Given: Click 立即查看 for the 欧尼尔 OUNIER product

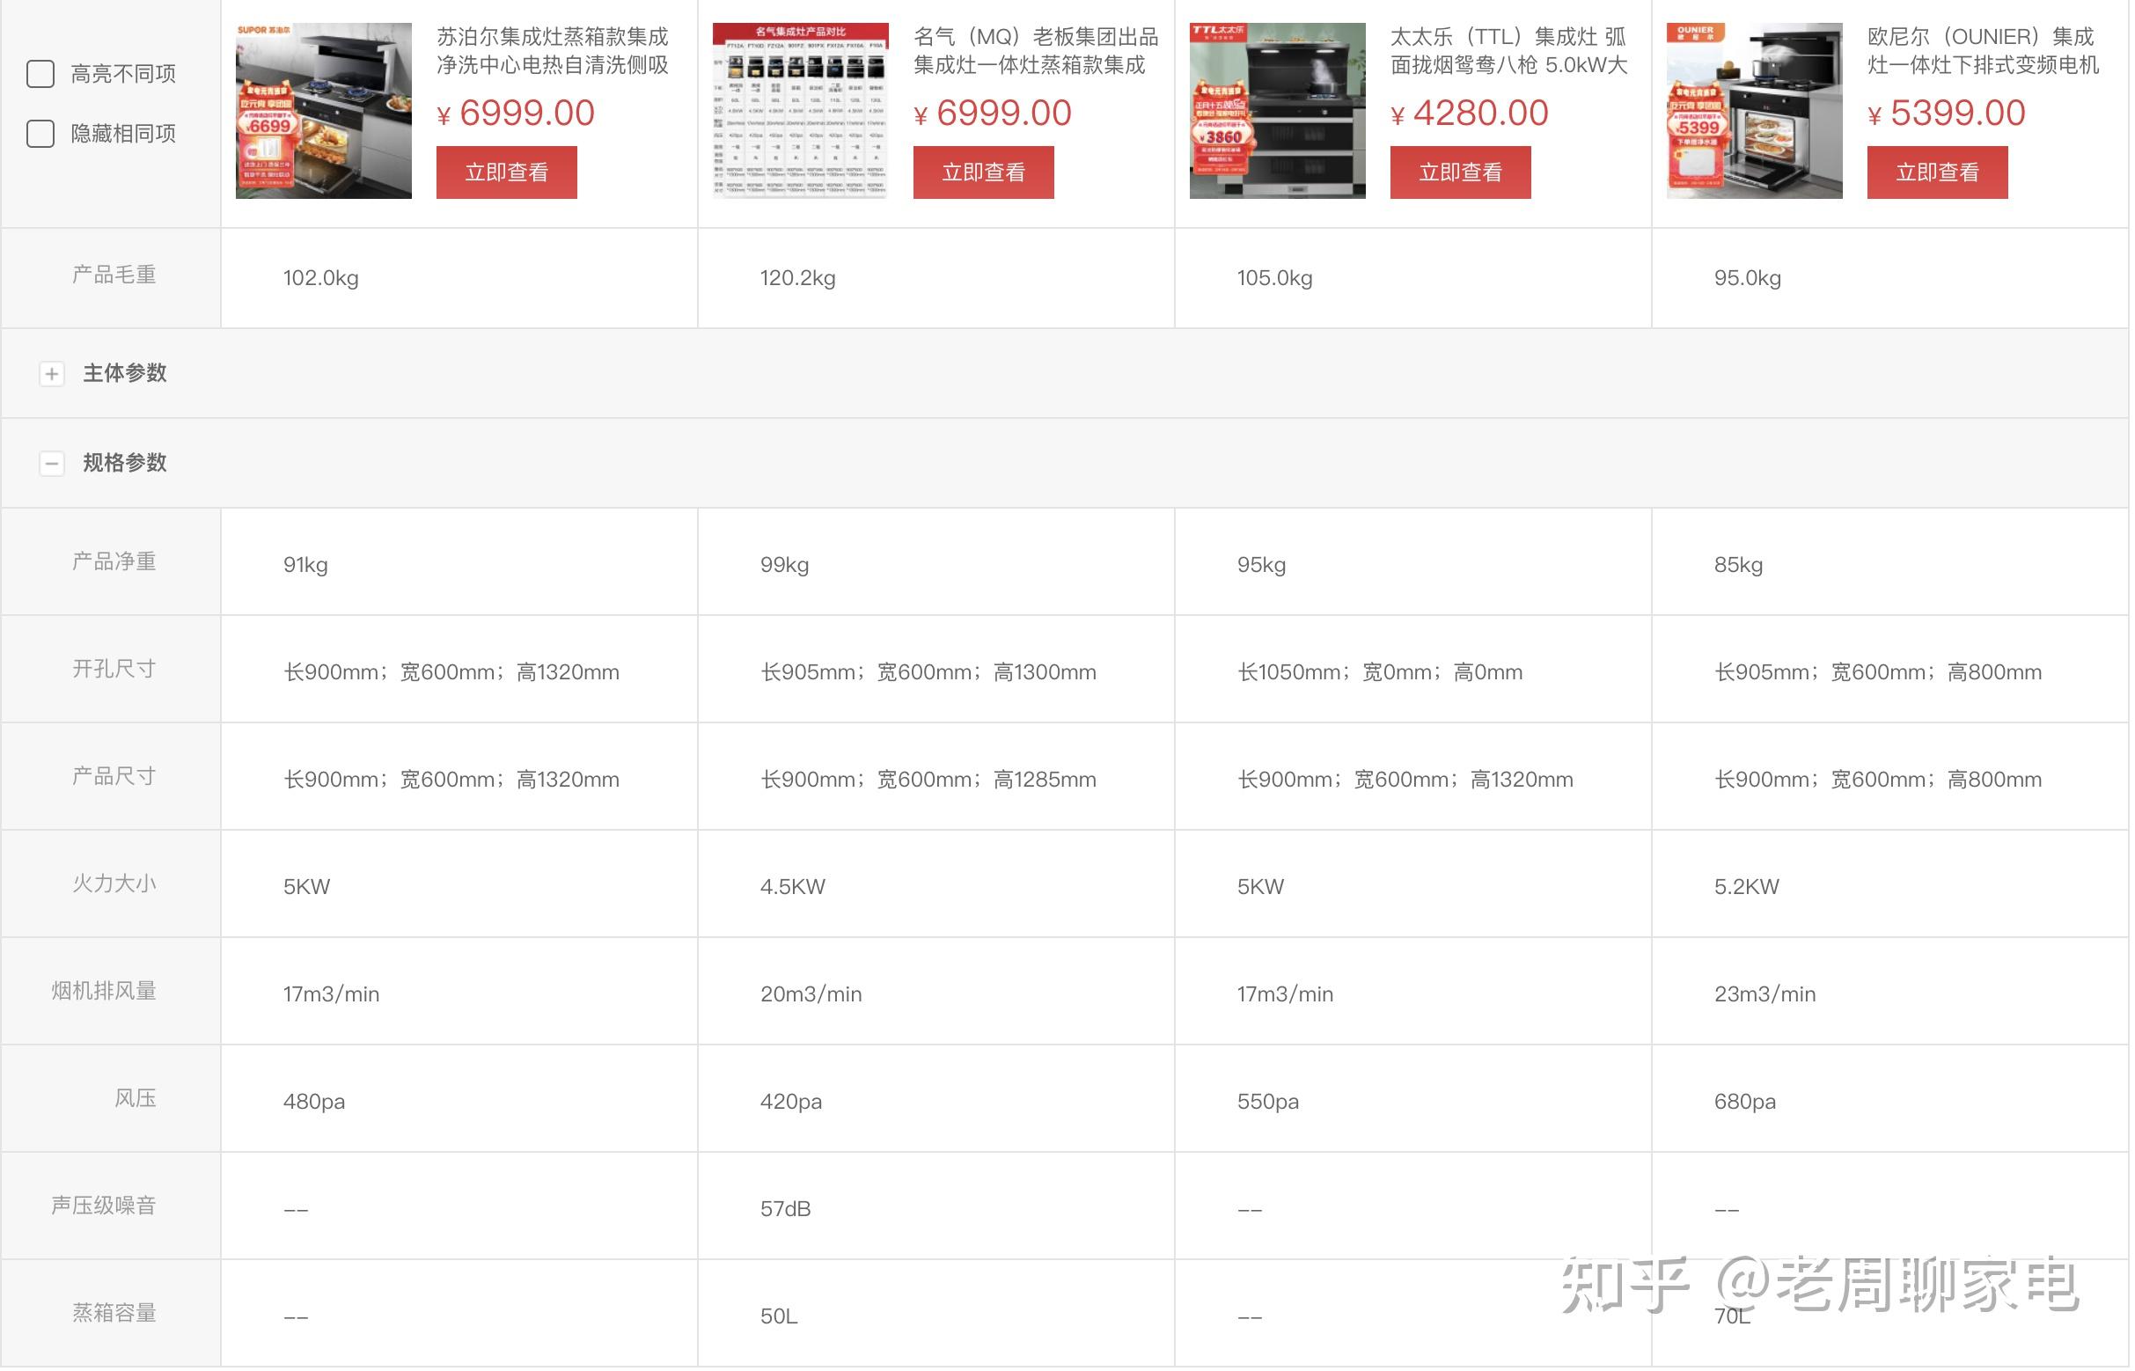Looking at the screenshot, I should point(1939,172).
